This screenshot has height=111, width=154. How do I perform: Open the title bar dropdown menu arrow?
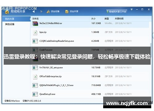[x=132, y=10]
